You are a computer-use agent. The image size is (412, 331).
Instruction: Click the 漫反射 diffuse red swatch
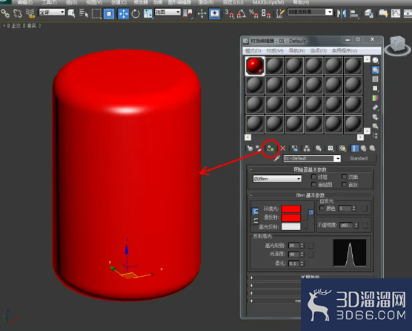coord(291,218)
